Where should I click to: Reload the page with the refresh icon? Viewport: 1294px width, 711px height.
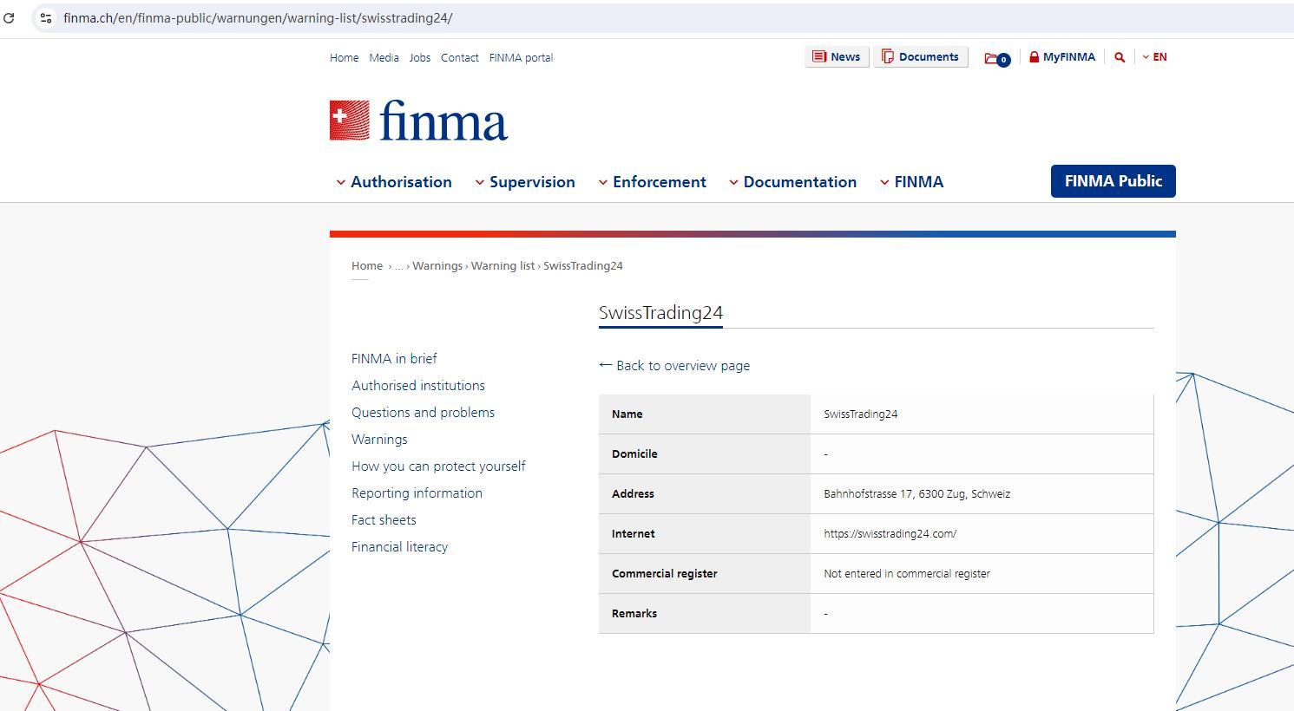[9, 17]
